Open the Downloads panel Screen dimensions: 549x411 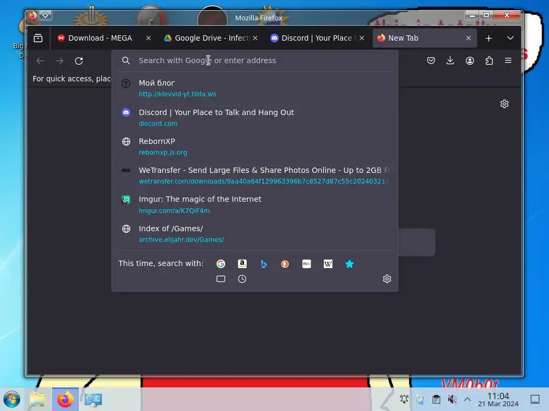click(450, 60)
